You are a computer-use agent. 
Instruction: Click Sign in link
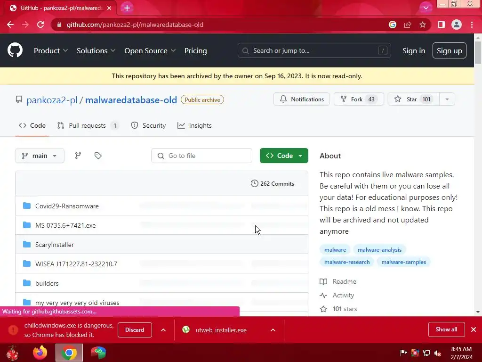click(414, 50)
